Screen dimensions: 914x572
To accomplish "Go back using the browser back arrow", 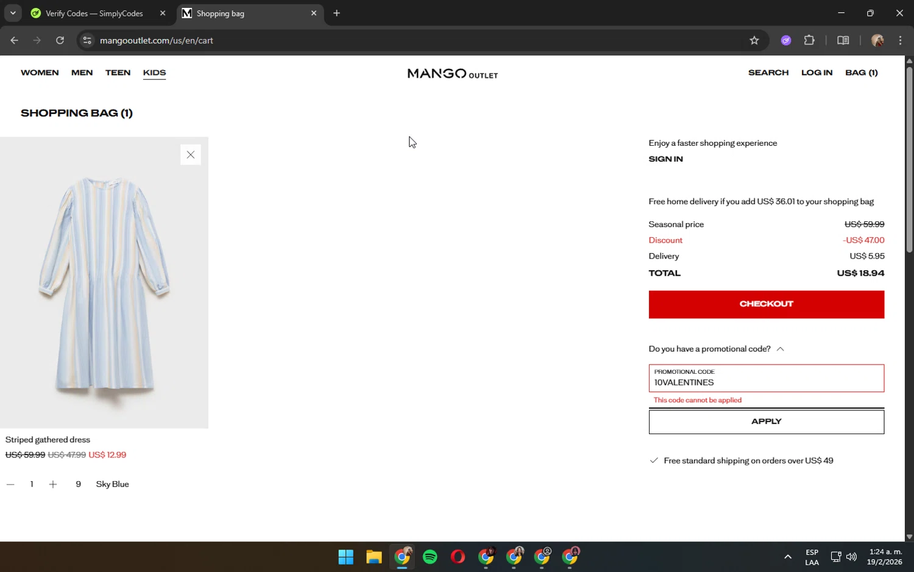I will pyautogui.click(x=14, y=40).
